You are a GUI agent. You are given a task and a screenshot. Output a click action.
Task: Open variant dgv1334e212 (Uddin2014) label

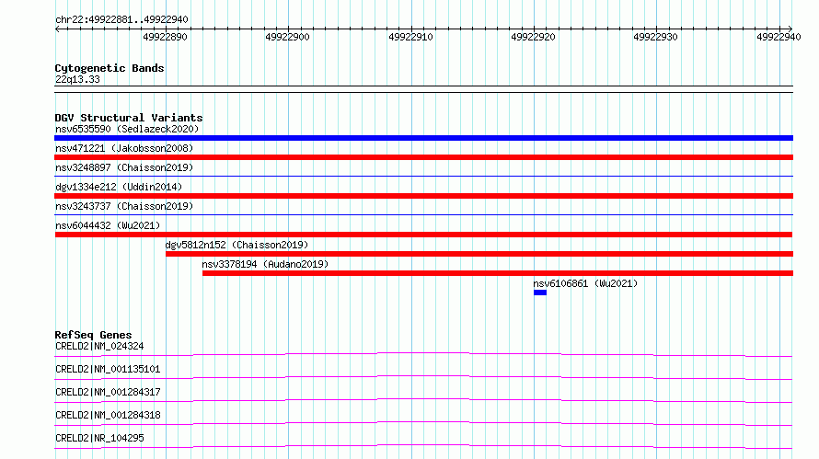pyautogui.click(x=119, y=187)
